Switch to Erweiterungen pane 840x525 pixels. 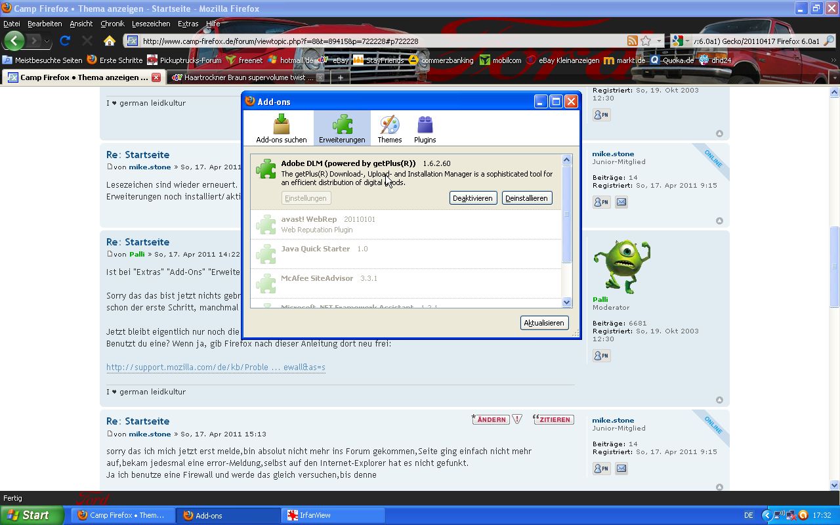(342, 128)
